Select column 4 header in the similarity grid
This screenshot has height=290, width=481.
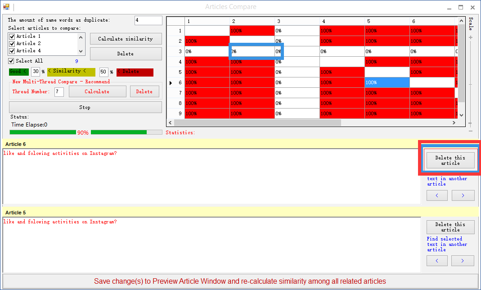coord(342,21)
